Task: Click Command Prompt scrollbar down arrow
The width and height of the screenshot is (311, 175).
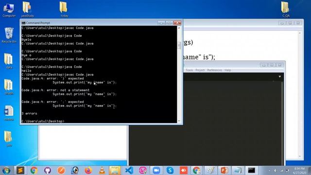Action: tap(179, 121)
